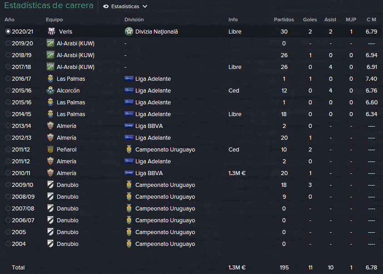The width and height of the screenshot is (383, 274).
Task: Click the Al-Arabi crest in 2018/19 row
Action: coord(50,55)
